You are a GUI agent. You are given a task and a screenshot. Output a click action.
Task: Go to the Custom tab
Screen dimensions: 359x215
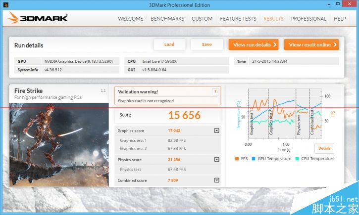(202, 19)
